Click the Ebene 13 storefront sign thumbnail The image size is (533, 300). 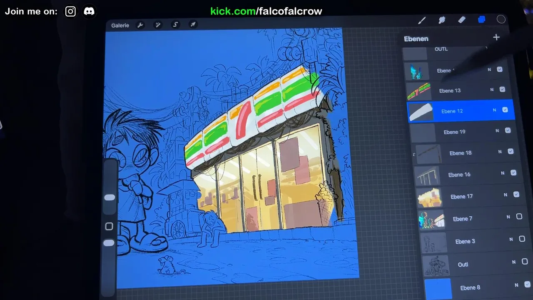418,91
